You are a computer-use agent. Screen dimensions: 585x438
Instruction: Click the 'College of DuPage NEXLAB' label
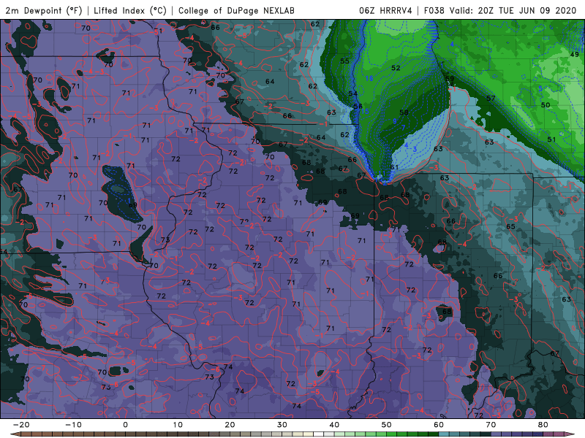click(236, 11)
